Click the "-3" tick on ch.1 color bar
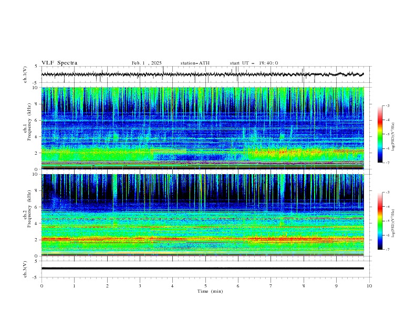416x321 pixels. coord(387,105)
